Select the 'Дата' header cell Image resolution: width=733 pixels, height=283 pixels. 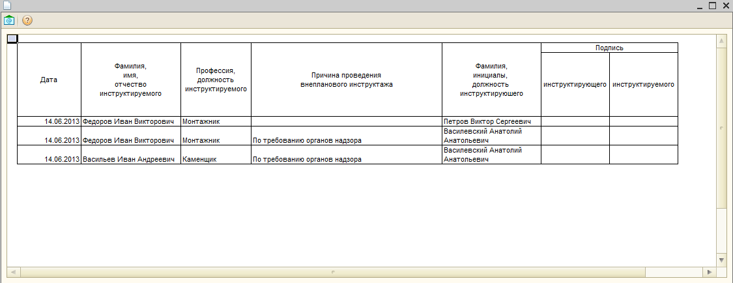(49, 80)
